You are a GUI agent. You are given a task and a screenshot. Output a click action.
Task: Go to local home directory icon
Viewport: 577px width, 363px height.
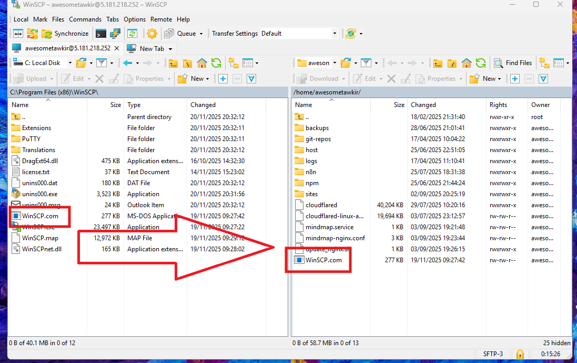(x=202, y=63)
